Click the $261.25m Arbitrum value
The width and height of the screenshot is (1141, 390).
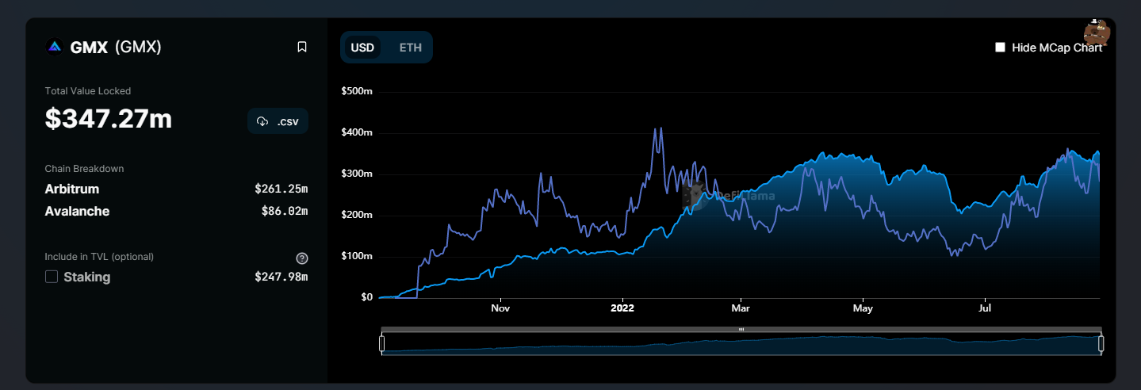pyautogui.click(x=281, y=189)
